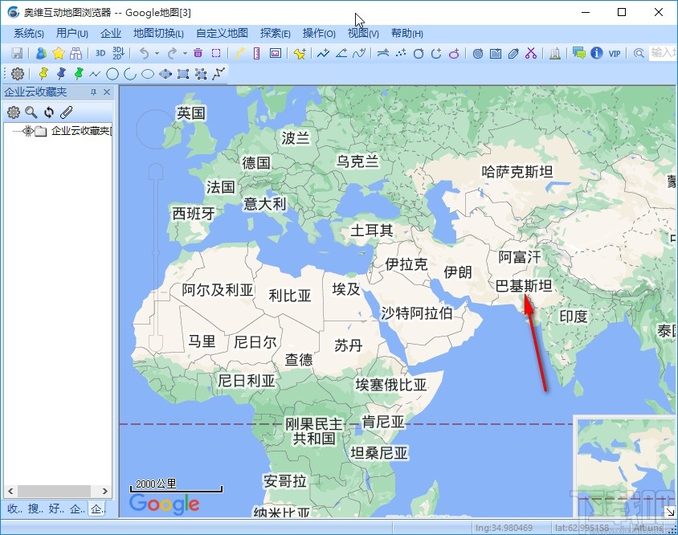The height and width of the screenshot is (535, 678).
Task: Toggle eye visibility of 企业云收藏夹 folder
Action: tap(28, 131)
